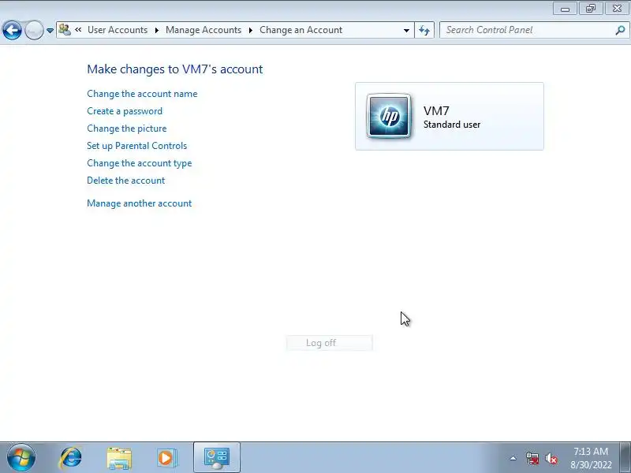Close the Control Panel window
Image resolution: width=631 pixels, height=473 pixels.
pos(617,9)
